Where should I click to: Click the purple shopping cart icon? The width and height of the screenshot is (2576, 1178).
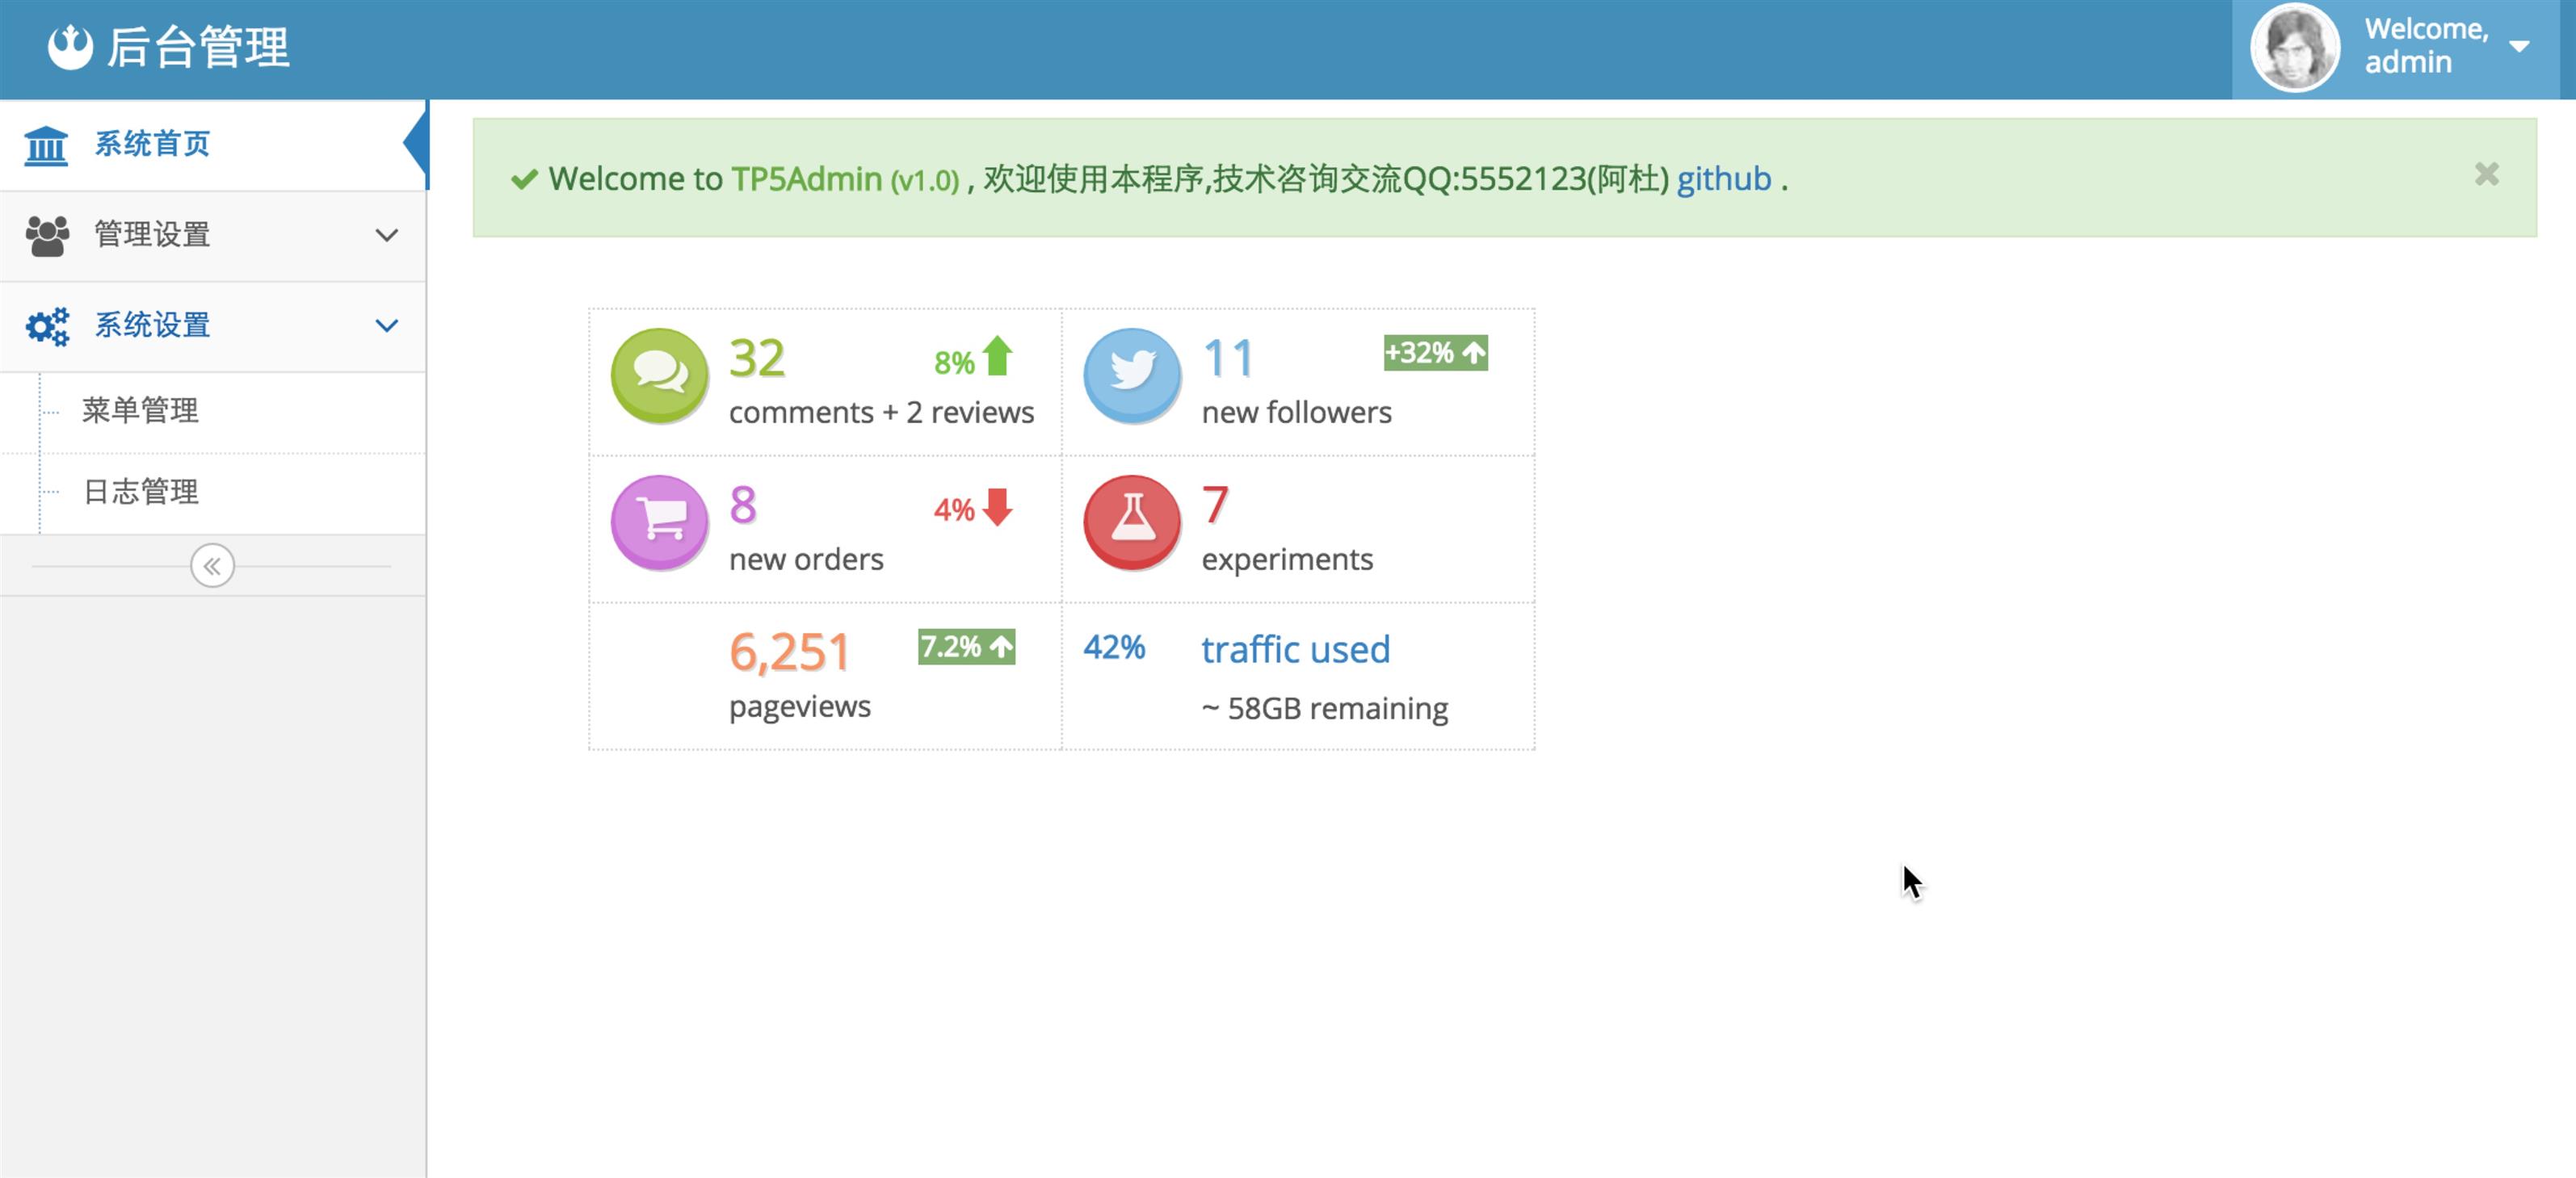pyautogui.click(x=659, y=522)
